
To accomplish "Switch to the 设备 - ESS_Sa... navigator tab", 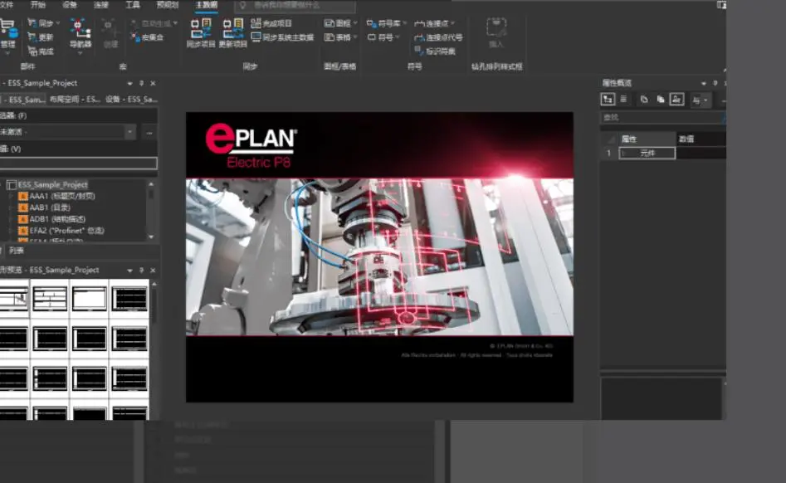I will 131,100.
